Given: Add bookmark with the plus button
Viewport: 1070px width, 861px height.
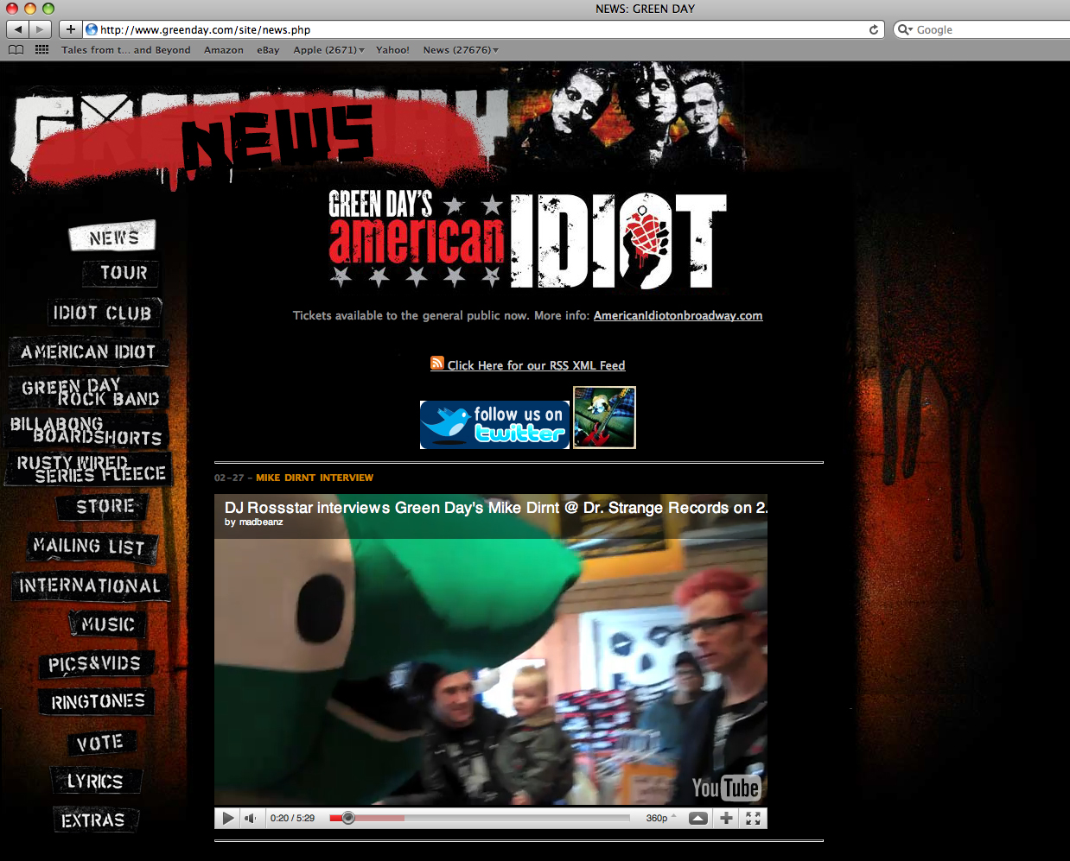Looking at the screenshot, I should tap(71, 29).
